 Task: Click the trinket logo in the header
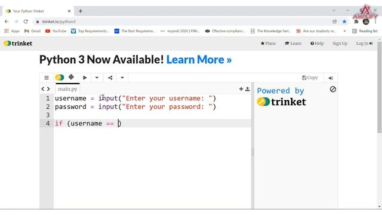[x=18, y=44]
